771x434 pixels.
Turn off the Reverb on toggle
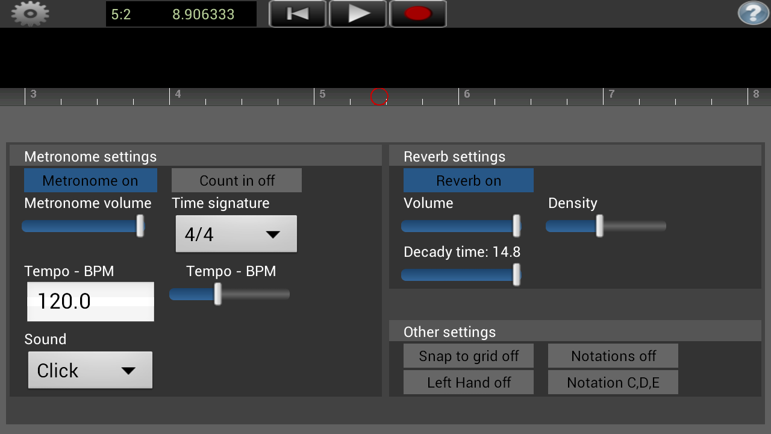(x=469, y=180)
